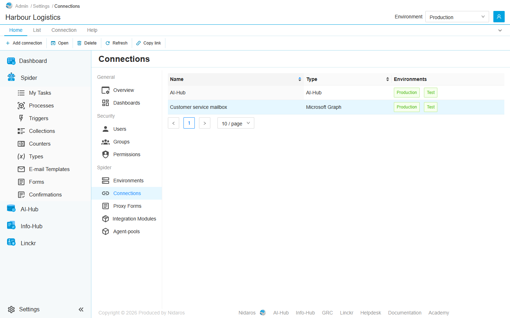Click the Nidaros logo in footer
Image resolution: width=510 pixels, height=318 pixels.
[x=263, y=313]
